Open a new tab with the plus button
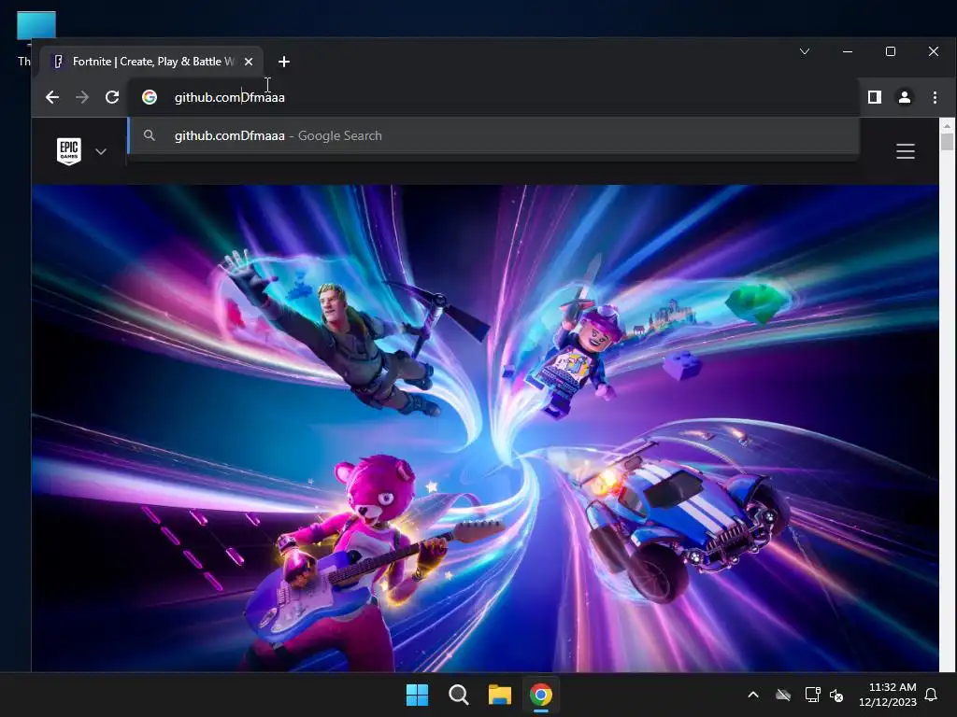Screen dimensions: 957x717 click(x=284, y=62)
